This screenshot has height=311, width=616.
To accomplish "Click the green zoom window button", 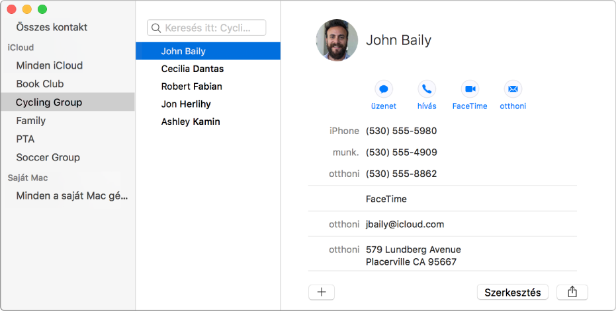I will pyautogui.click(x=42, y=9).
